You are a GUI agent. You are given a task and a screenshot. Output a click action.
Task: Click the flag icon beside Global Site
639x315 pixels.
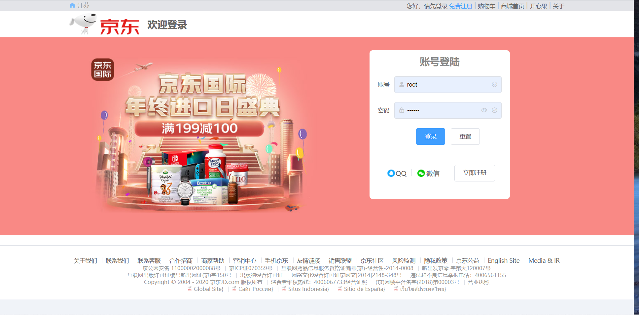click(x=189, y=289)
